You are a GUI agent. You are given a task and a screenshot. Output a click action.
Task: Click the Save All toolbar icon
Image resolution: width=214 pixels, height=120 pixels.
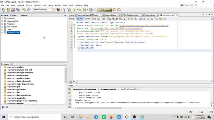[18, 10]
